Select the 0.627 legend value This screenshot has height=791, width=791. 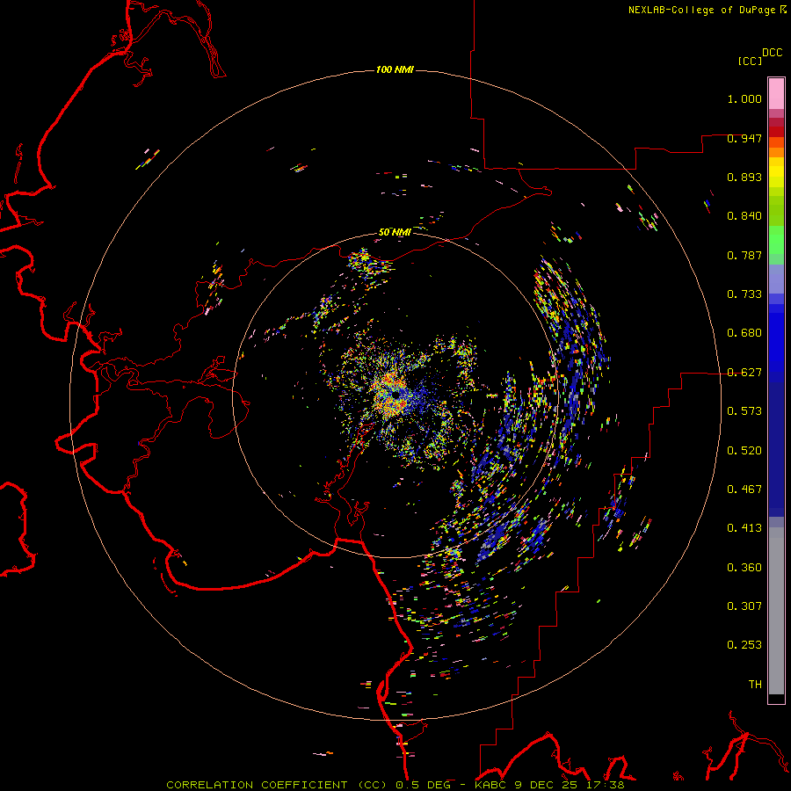(x=744, y=373)
